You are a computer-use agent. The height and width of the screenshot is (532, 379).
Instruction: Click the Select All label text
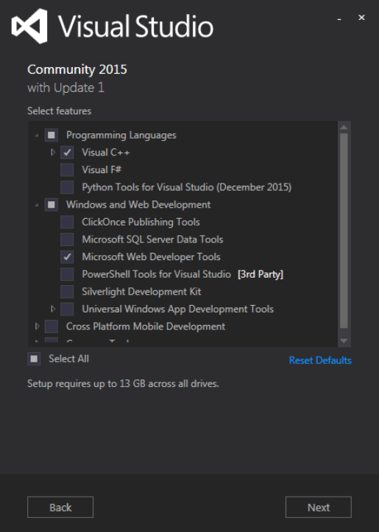click(69, 359)
